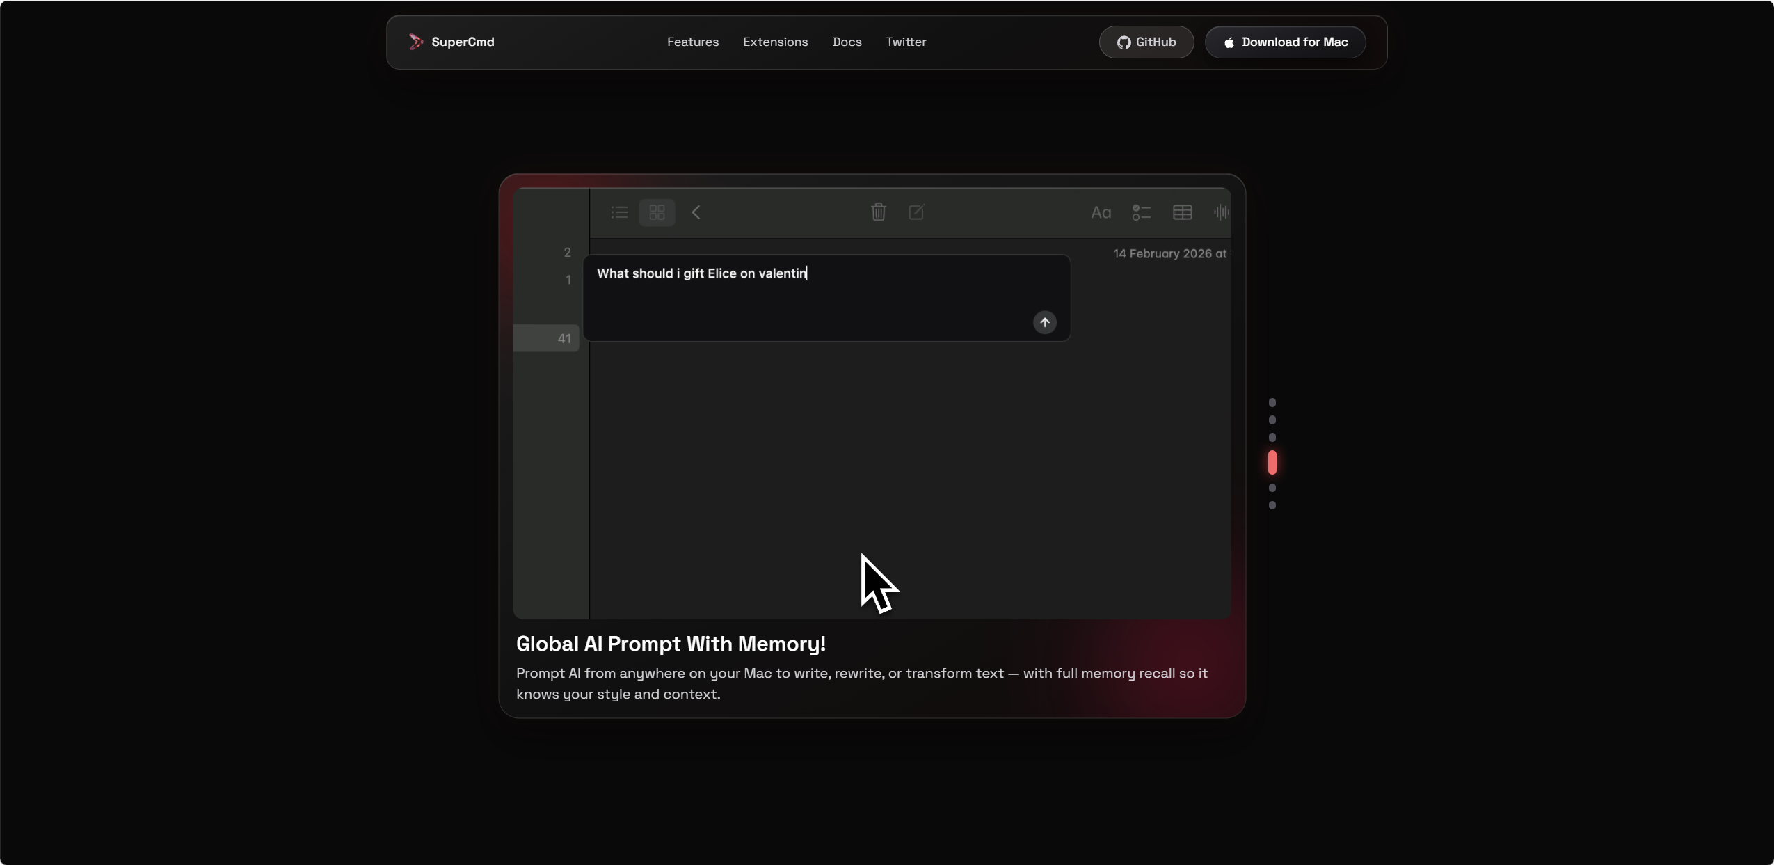Image resolution: width=1774 pixels, height=865 pixels.
Task: Click the table insert icon
Action: click(x=1182, y=212)
